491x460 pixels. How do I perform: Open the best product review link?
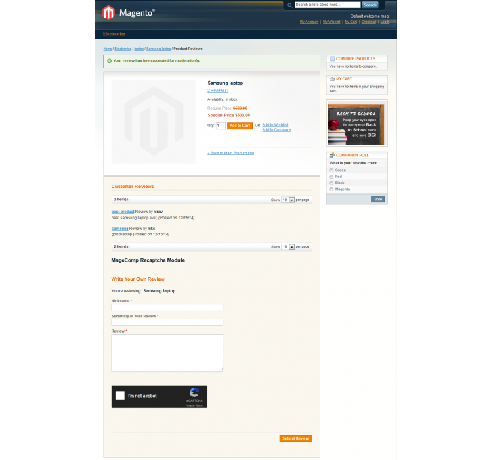(x=123, y=212)
